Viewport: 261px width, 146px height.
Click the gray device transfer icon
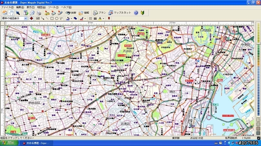(x=53, y=13)
